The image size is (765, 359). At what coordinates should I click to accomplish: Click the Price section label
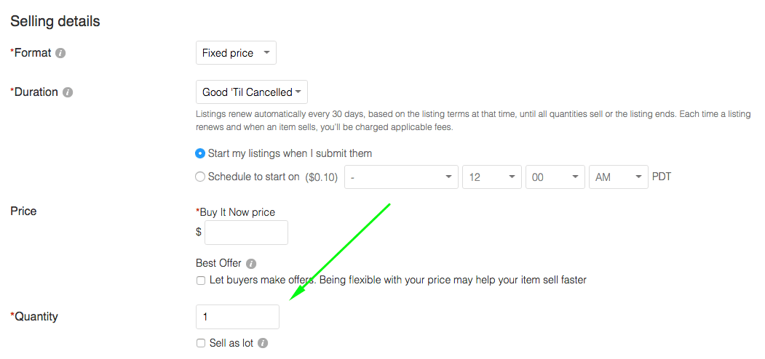click(23, 211)
